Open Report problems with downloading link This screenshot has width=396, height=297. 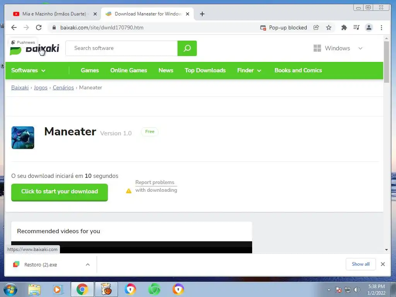(156, 186)
